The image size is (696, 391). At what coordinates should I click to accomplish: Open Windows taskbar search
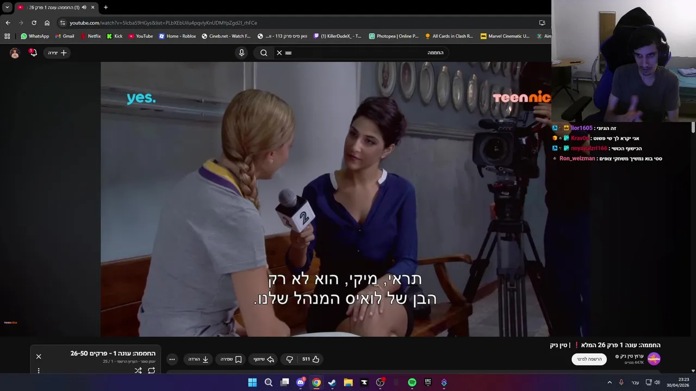268,382
